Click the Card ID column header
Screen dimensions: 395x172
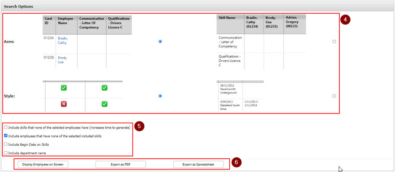point(49,25)
